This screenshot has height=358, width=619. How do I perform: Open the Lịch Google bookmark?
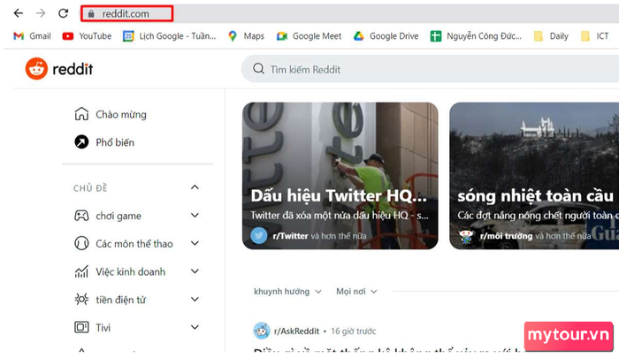[170, 36]
